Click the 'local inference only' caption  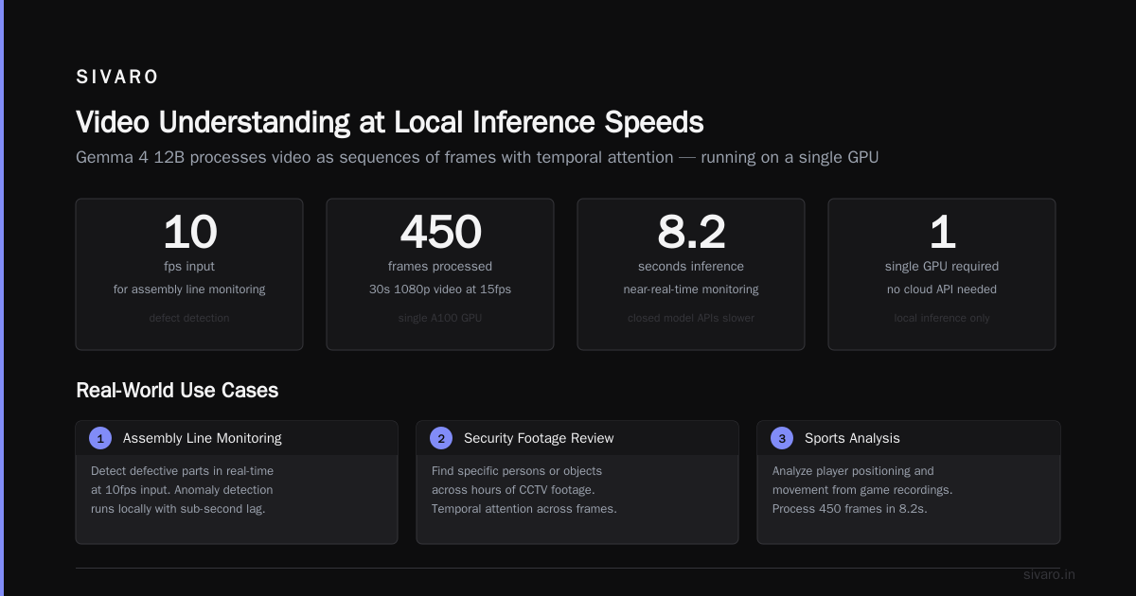click(x=942, y=318)
